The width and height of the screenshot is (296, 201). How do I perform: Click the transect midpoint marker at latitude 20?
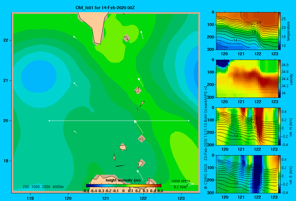click(135, 121)
